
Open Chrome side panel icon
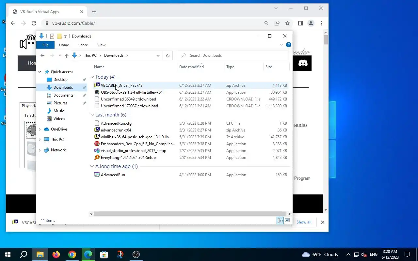coord(300,23)
